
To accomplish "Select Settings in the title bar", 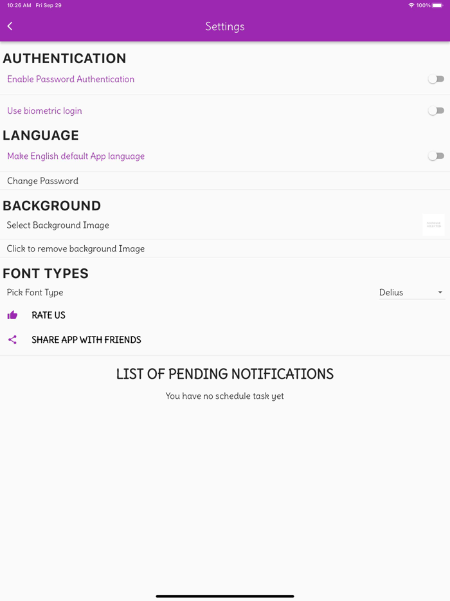I will click(224, 26).
